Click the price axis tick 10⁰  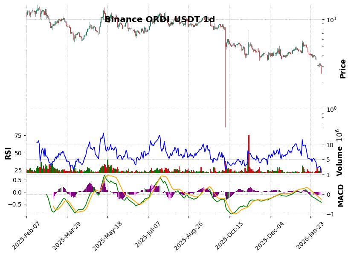[332, 109]
